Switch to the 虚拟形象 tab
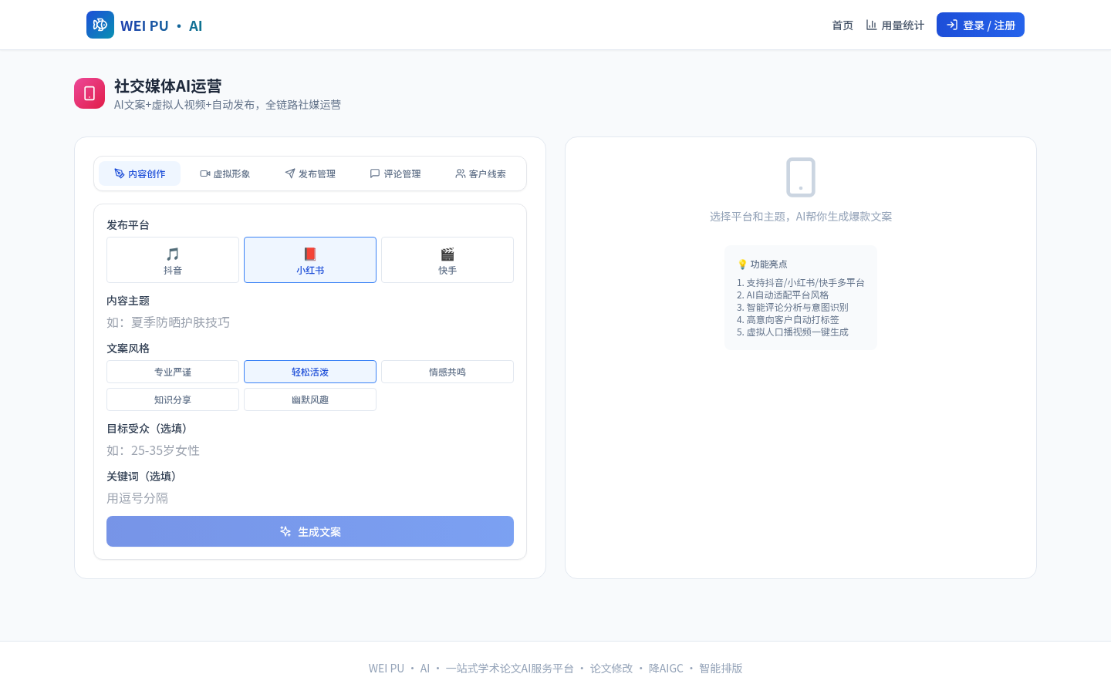 pyautogui.click(x=225, y=173)
